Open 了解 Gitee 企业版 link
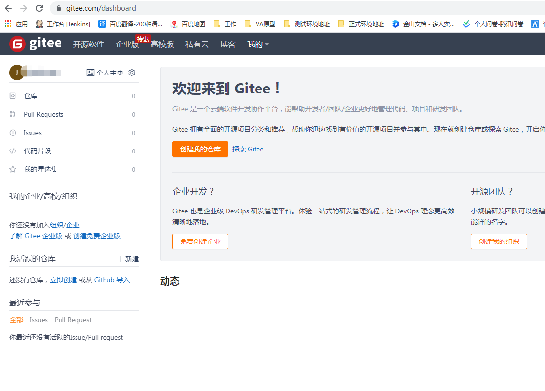The width and height of the screenshot is (545, 391). (x=36, y=236)
